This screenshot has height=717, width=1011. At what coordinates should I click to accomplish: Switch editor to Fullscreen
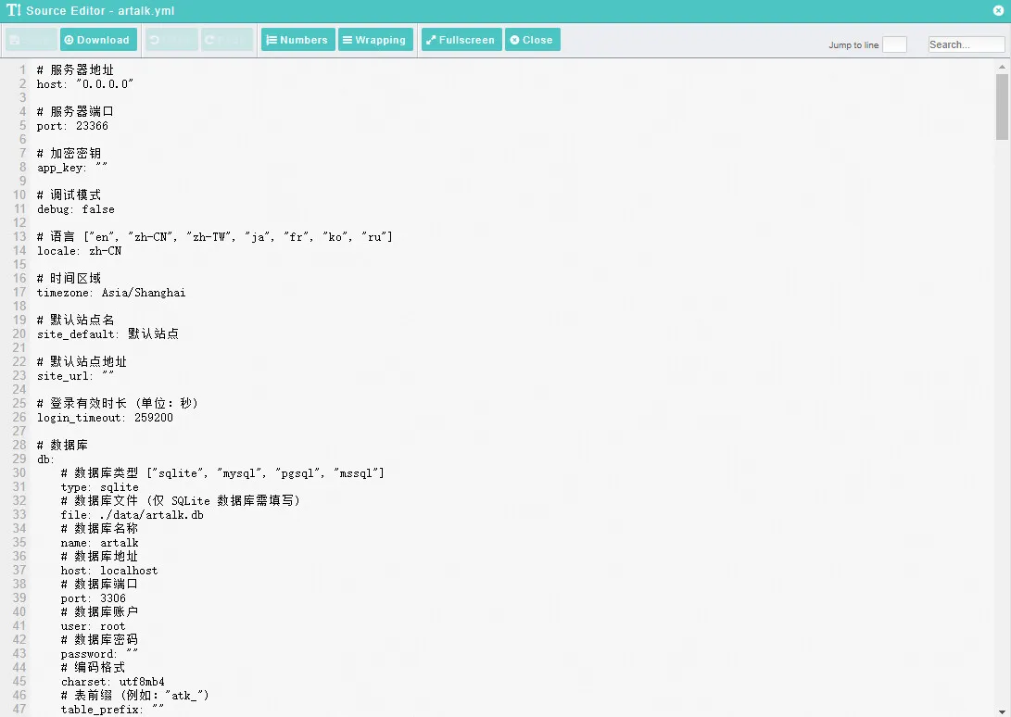coord(461,40)
